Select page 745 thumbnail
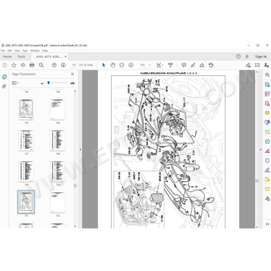The image size is (271, 271). coord(26,109)
